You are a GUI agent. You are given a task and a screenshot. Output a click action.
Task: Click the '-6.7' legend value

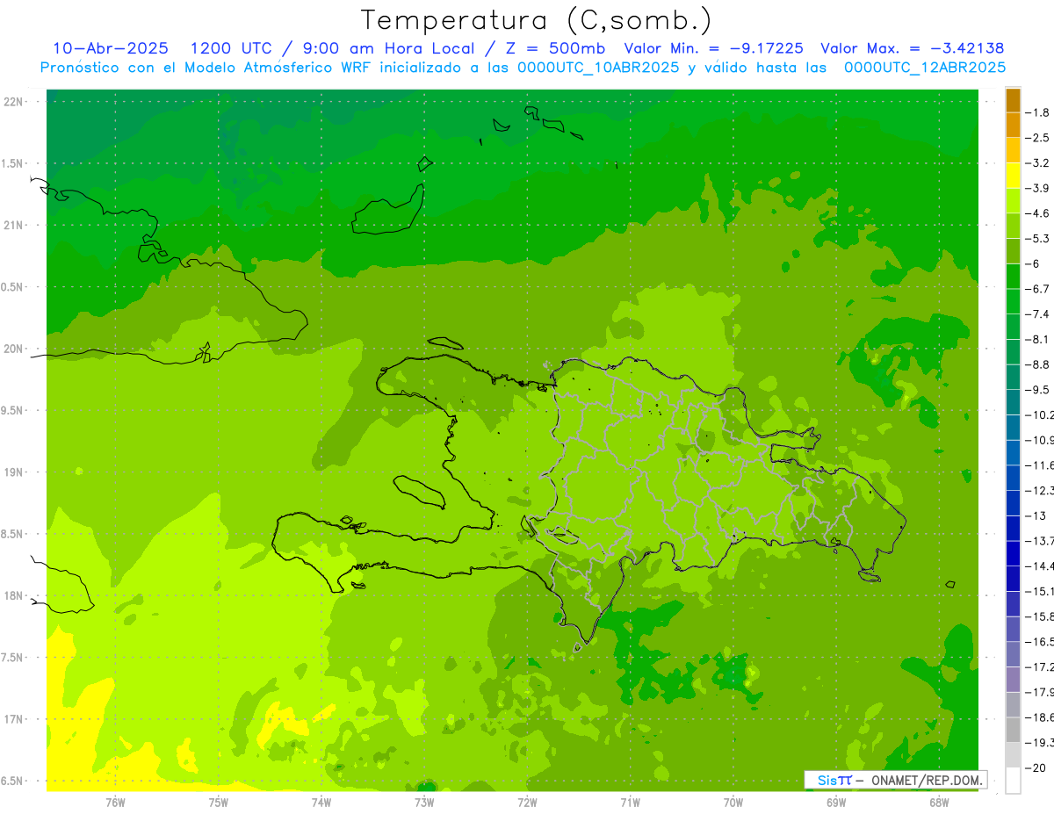[x=1038, y=289]
